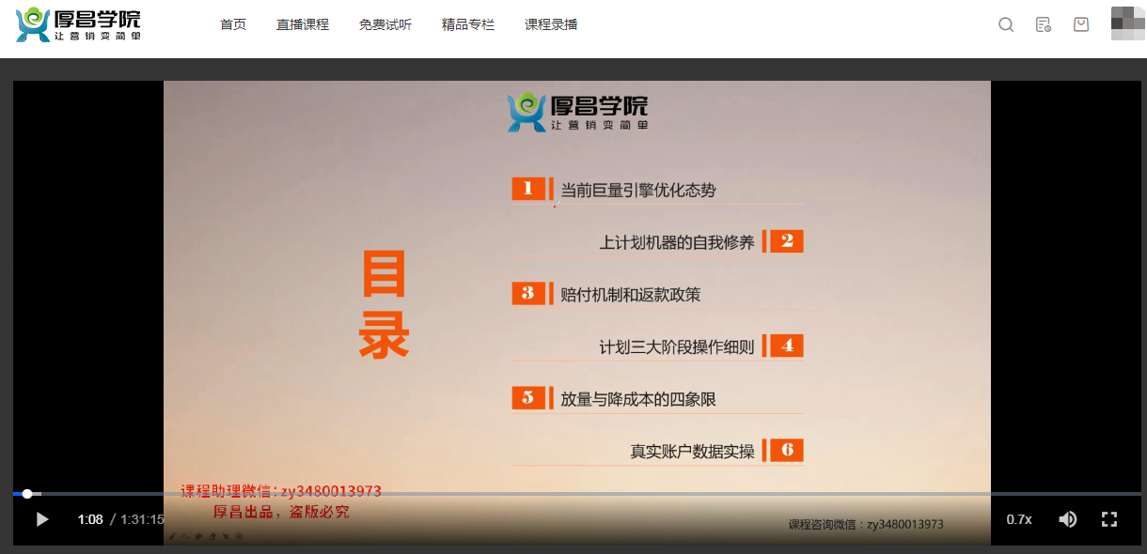Click the 1:08 current time display
This screenshot has height=554, width=1147.
click(x=90, y=519)
